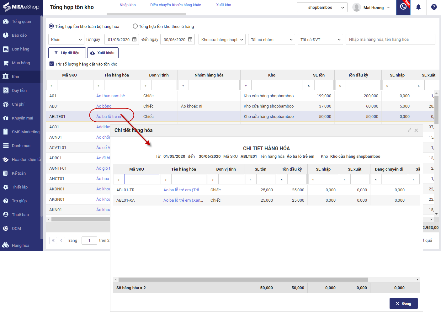
Task: Open calendar picker for Đến ngày
Action: 190,40
